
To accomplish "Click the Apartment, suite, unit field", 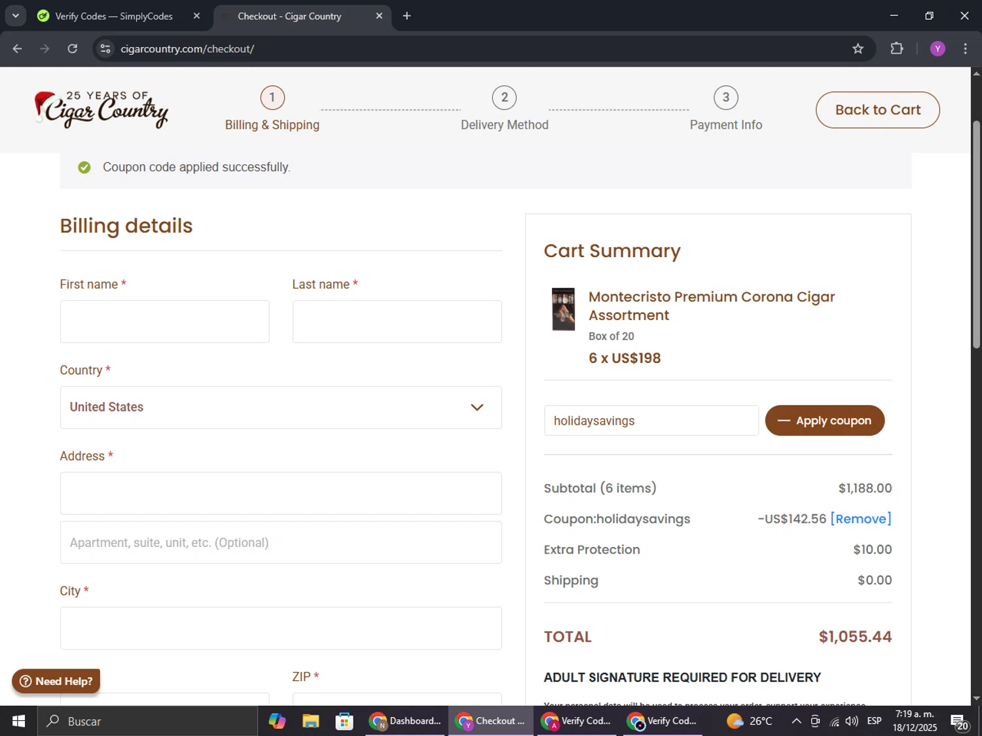I will tap(281, 542).
